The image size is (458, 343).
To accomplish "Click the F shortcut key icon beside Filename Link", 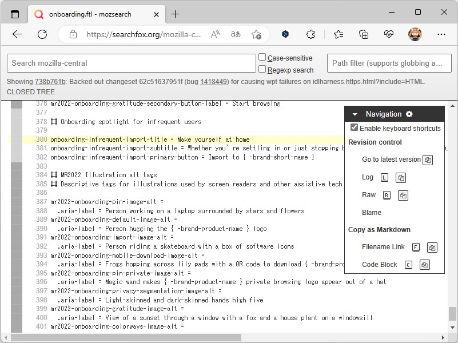I will (x=416, y=248).
